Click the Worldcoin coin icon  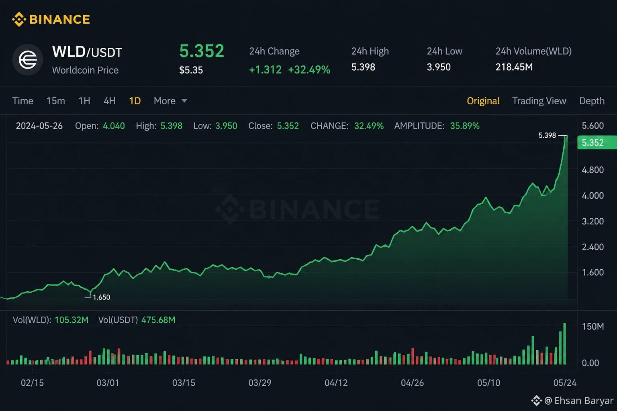pos(28,60)
